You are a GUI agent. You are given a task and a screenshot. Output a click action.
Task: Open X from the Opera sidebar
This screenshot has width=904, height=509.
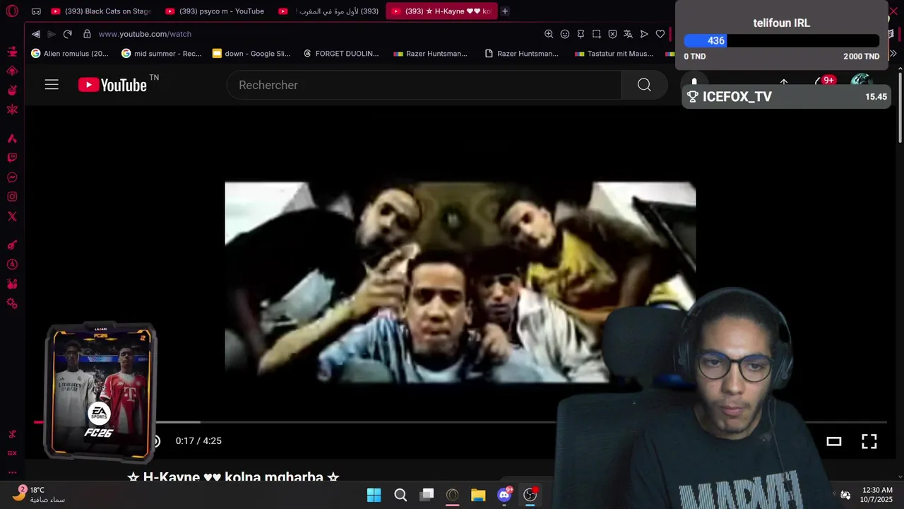point(12,216)
